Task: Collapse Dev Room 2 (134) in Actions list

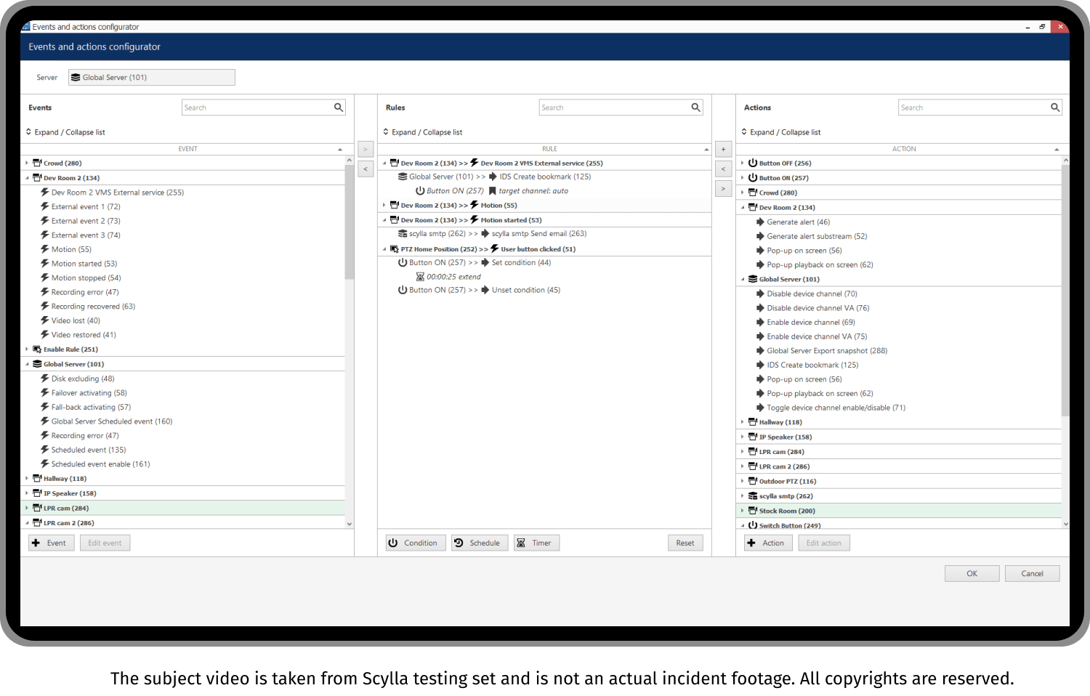Action: [x=743, y=208]
